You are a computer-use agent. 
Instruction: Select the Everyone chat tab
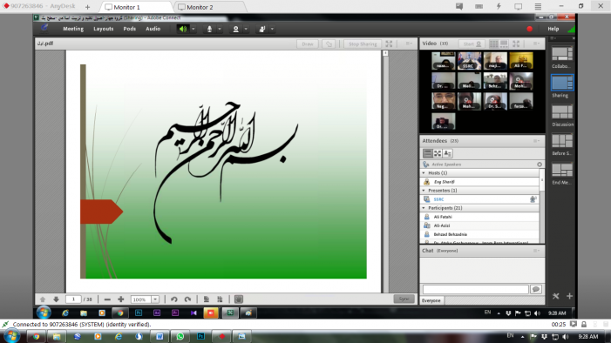431,300
